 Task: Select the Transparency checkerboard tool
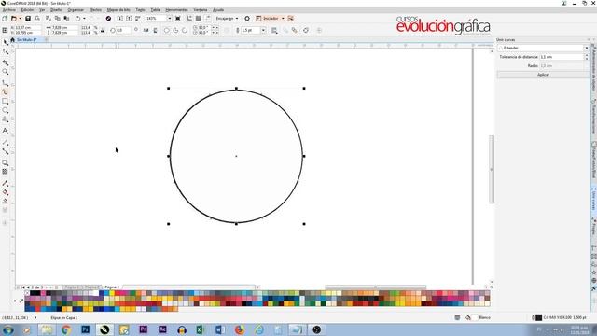[6, 172]
